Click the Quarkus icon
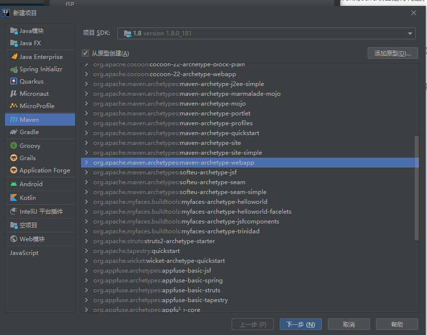 [14, 81]
